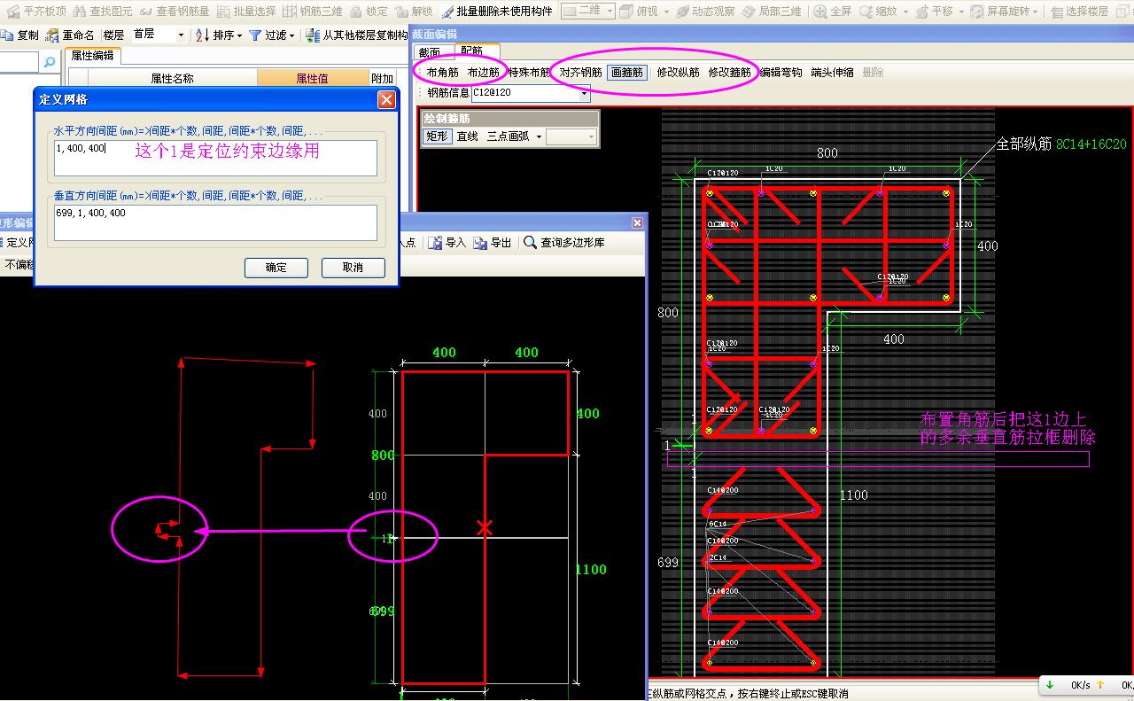Click the 锁定 lock icon
Screen dimensions: 1134x701
click(356, 12)
